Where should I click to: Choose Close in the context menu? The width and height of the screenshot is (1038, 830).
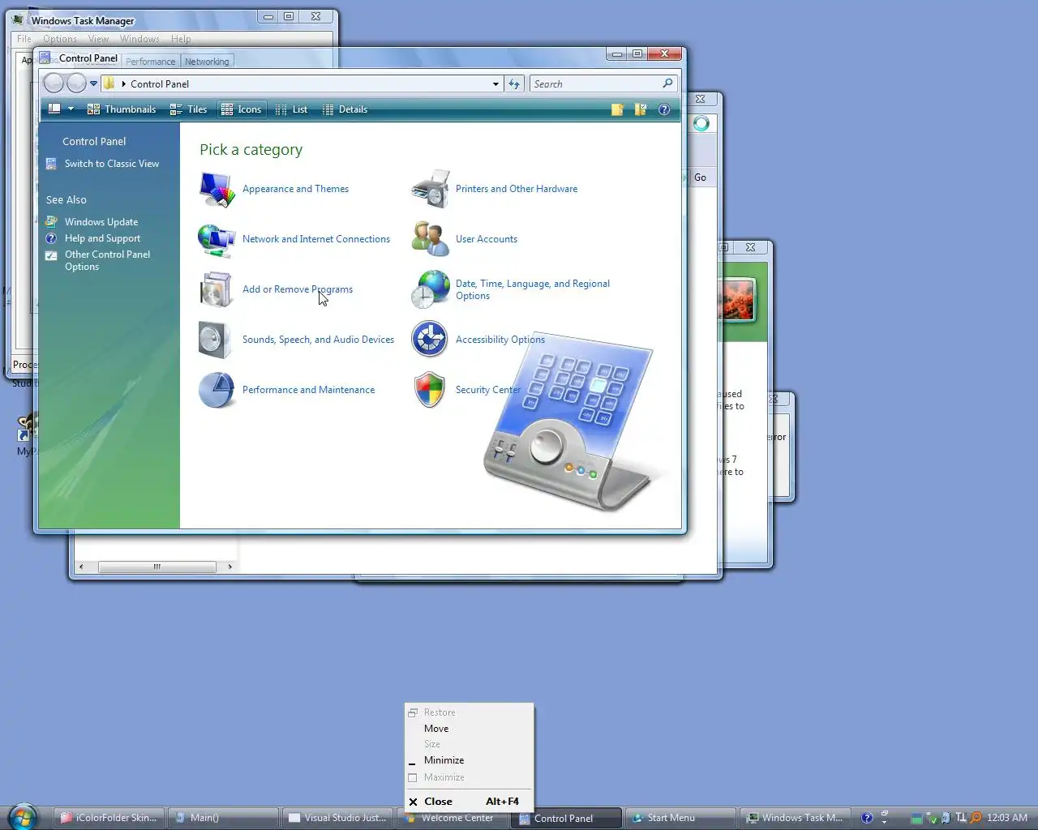tap(470, 802)
